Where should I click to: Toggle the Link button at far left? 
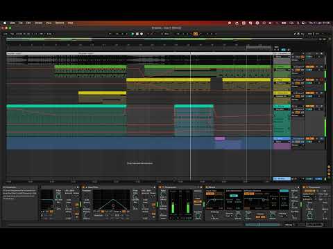pyautogui.click(x=6, y=34)
